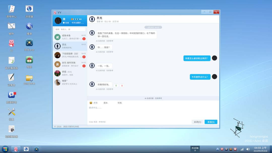Click the 赞 like button on last reply

pyautogui.click(x=116, y=86)
